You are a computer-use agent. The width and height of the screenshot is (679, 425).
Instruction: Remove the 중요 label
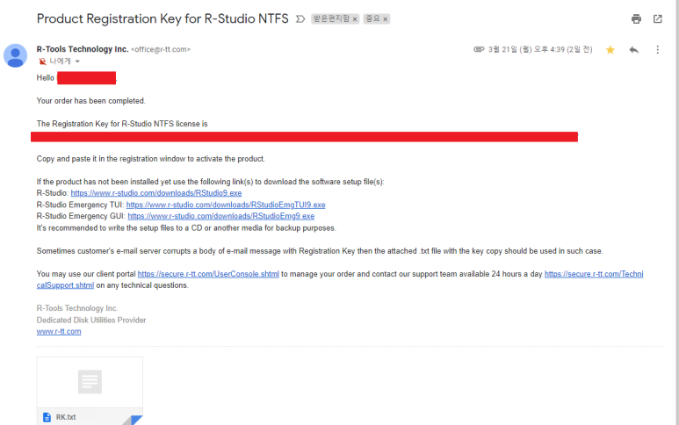(385, 19)
